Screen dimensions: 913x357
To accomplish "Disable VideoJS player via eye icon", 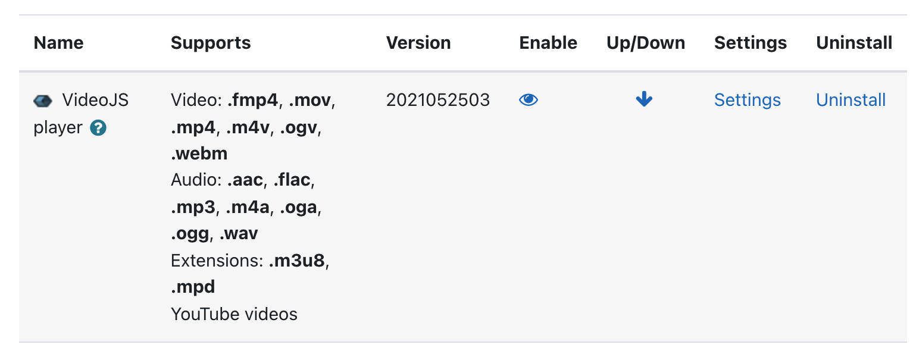I will (x=529, y=100).
